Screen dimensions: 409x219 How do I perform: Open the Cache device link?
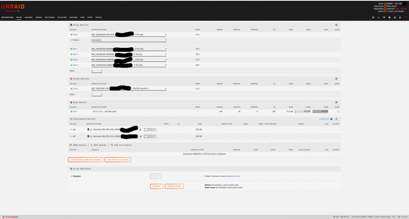pyautogui.click(x=75, y=89)
